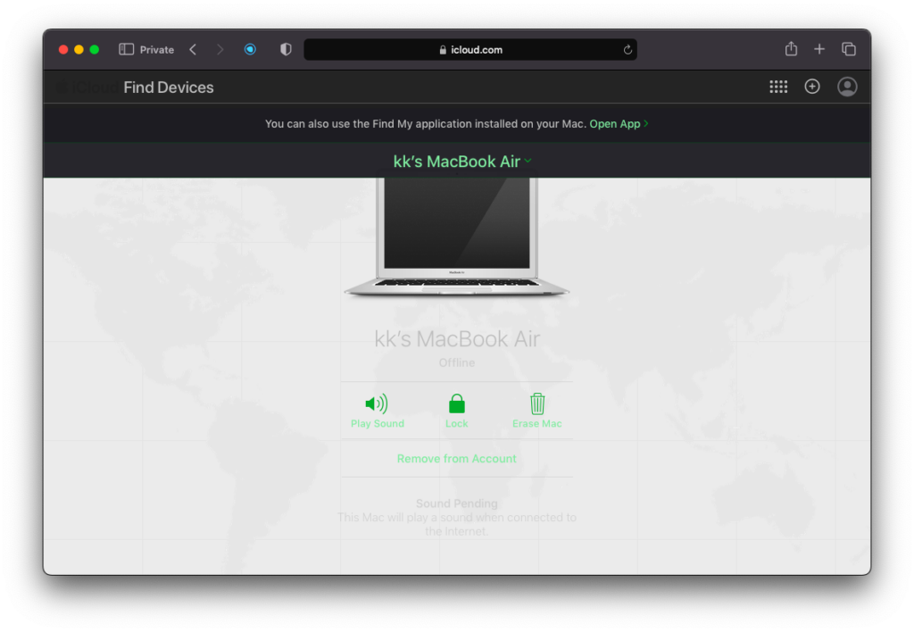Open the privacy shield report icon
914x632 pixels.
click(286, 50)
